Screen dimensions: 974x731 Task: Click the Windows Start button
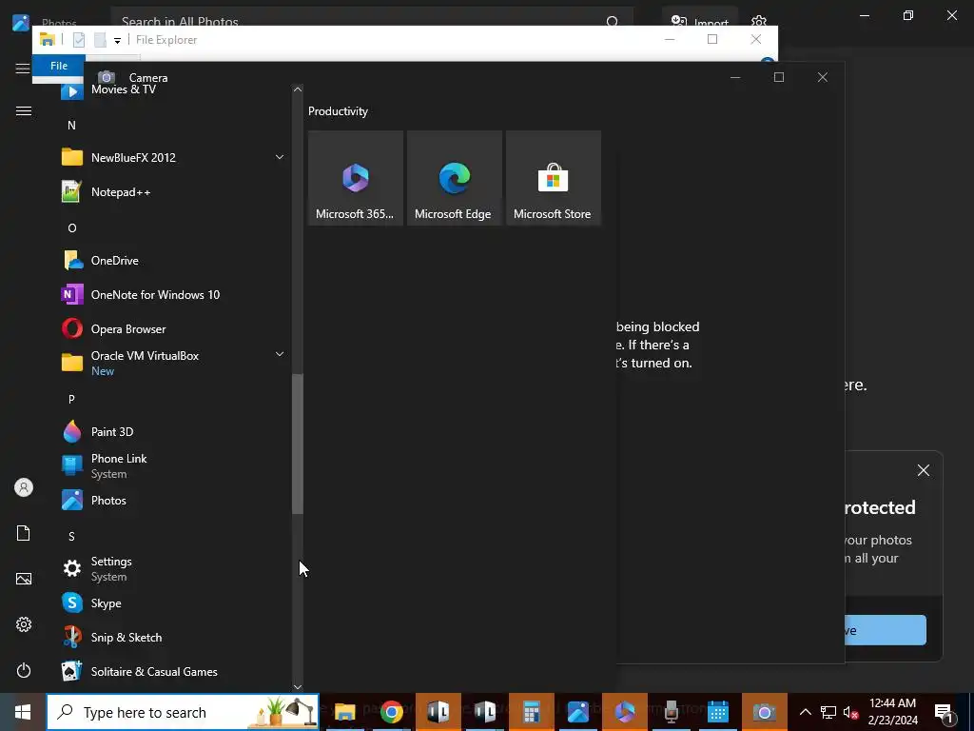(23, 712)
